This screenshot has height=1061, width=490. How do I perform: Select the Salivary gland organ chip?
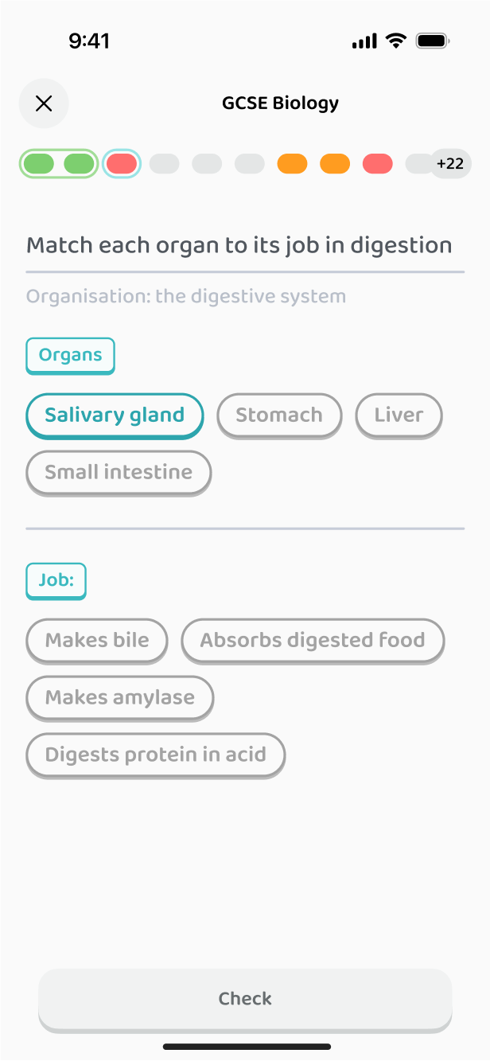click(x=115, y=415)
